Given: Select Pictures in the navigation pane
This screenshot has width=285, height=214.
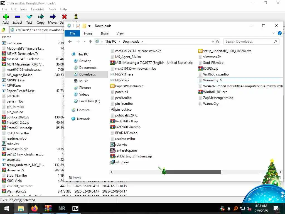Looking at the screenshot, I should (x=85, y=88).
